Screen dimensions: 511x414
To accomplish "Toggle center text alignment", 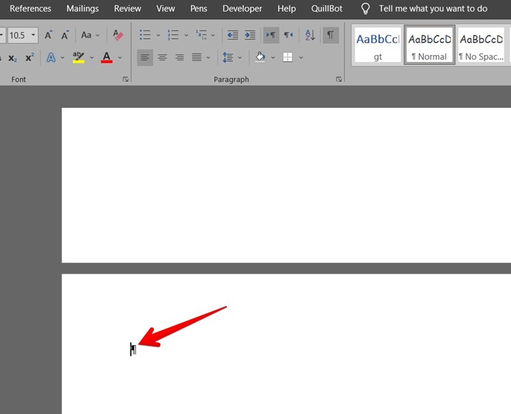I will point(162,57).
